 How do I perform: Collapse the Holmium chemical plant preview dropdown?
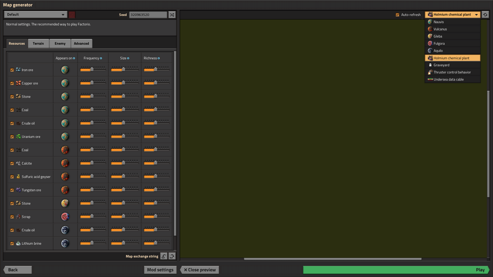(x=452, y=15)
